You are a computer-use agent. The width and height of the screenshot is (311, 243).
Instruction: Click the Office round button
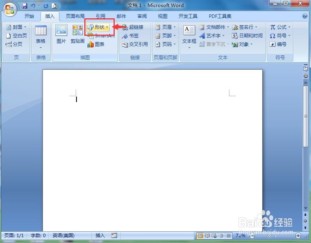[x=10, y=10]
